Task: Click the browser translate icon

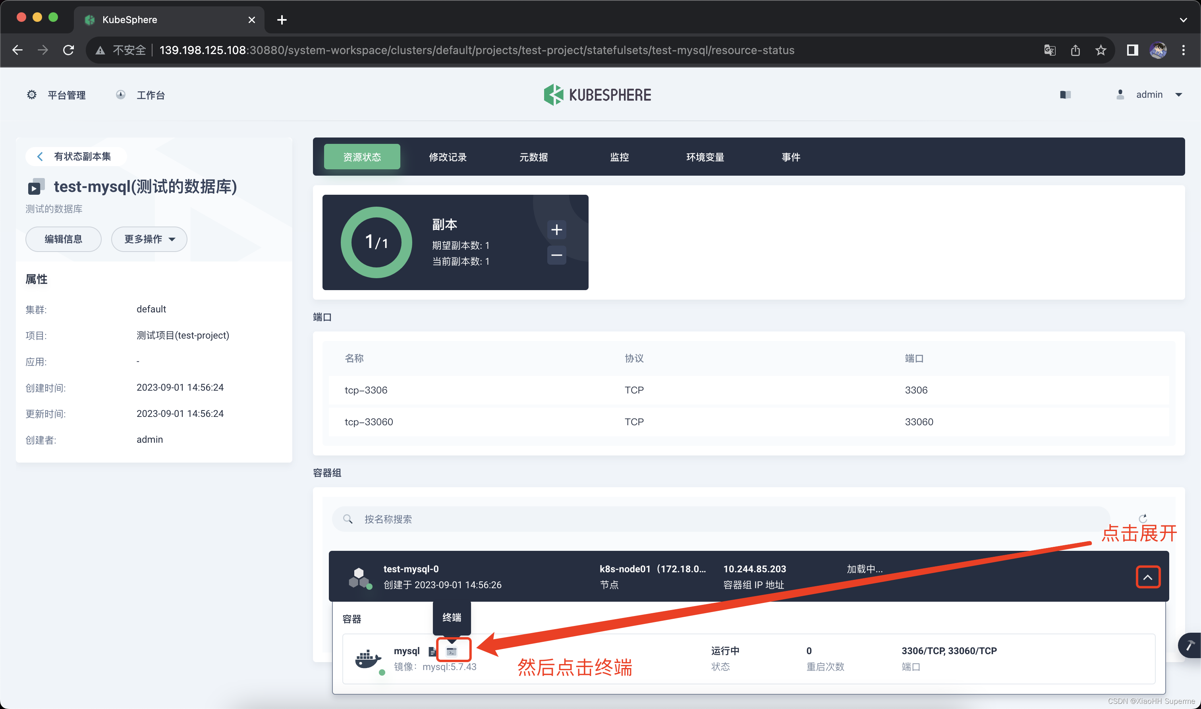Action: coord(1049,50)
